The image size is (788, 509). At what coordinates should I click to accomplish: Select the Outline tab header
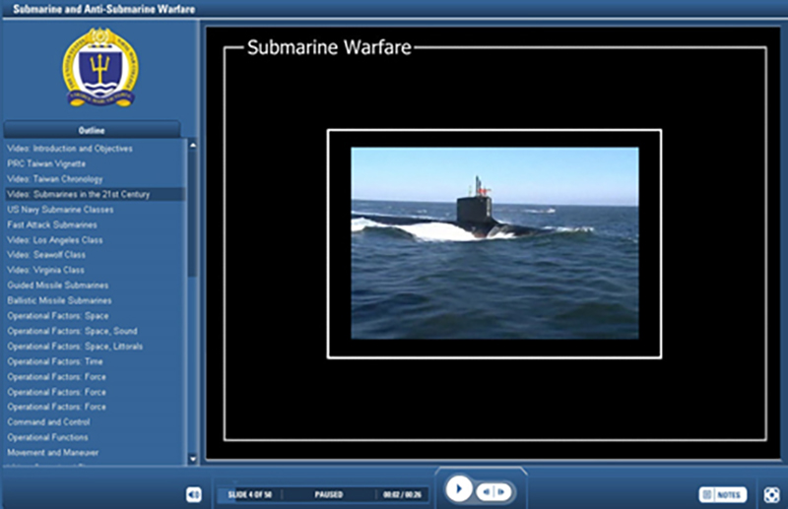92,130
